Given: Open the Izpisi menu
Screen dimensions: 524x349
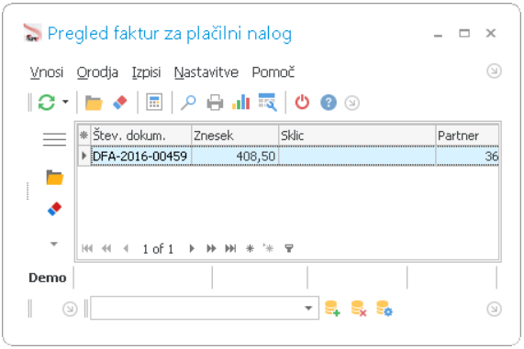Looking at the screenshot, I should [x=146, y=72].
